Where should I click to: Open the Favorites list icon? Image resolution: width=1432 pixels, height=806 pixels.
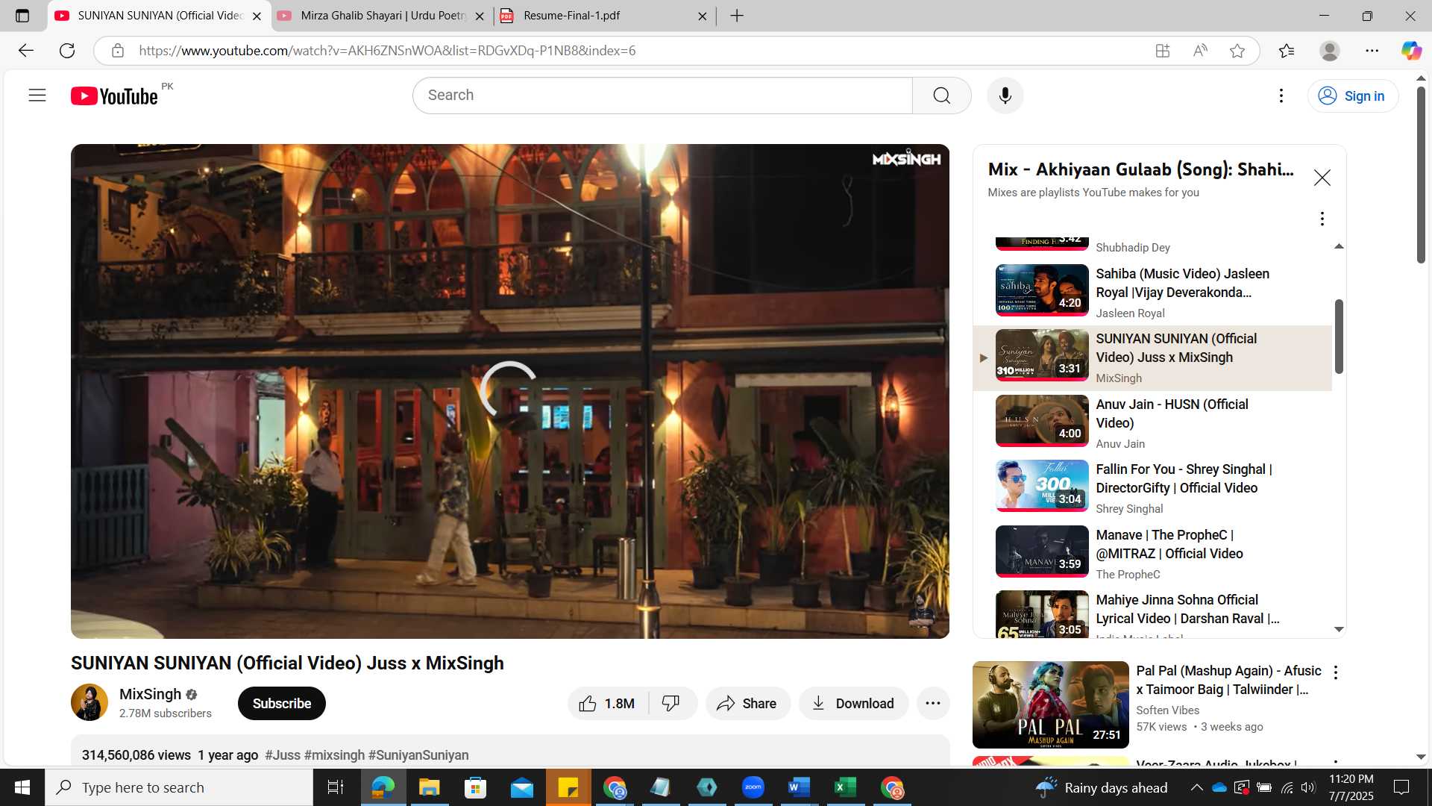click(x=1287, y=51)
